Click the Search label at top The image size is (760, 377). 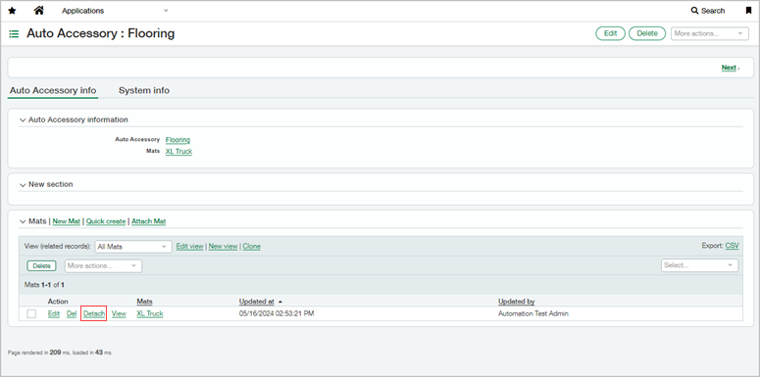pyautogui.click(x=713, y=11)
